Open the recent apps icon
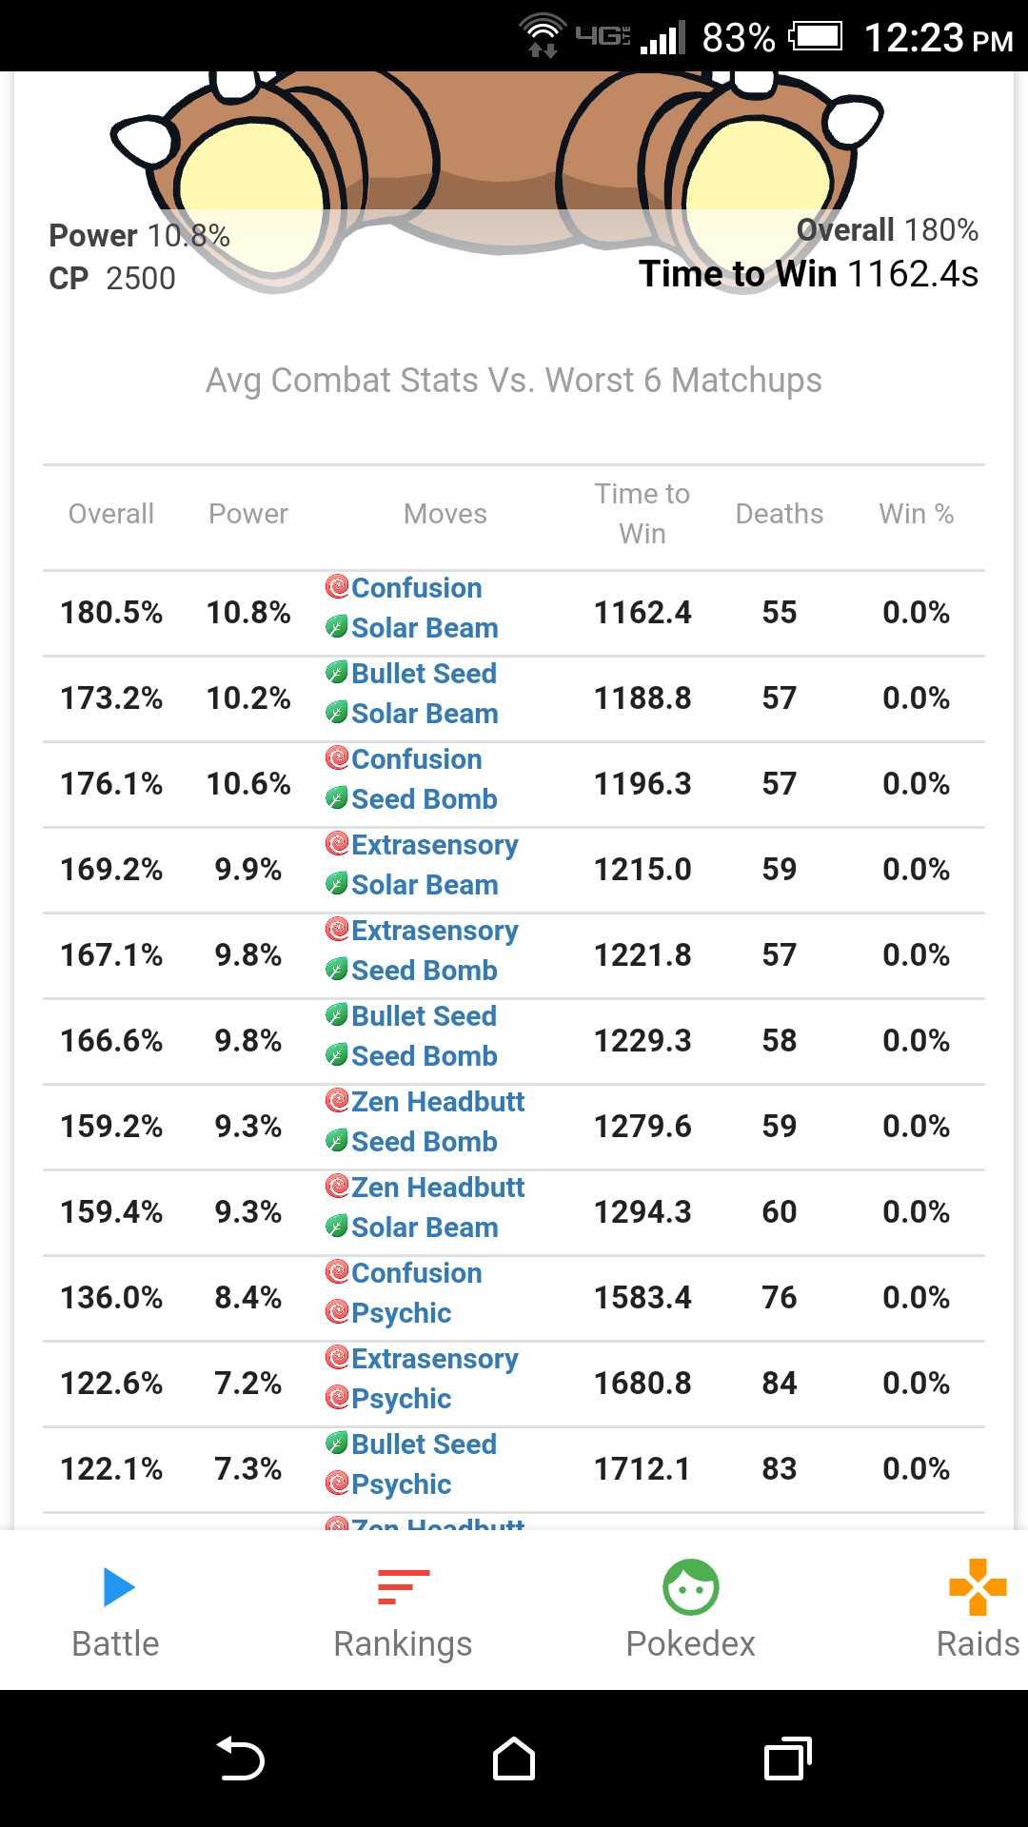Image resolution: width=1028 pixels, height=1827 pixels. pyautogui.click(x=788, y=1758)
